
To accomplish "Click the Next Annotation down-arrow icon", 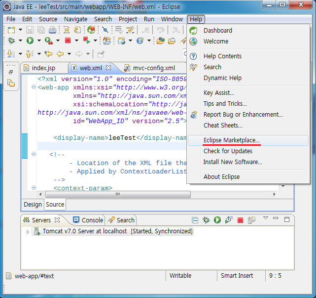I will pos(11,54).
